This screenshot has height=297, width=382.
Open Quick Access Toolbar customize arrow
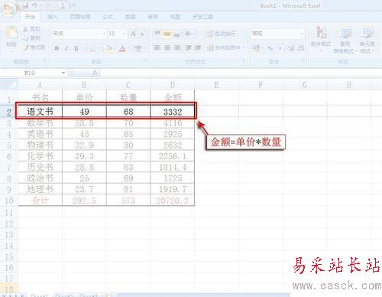(74, 5)
